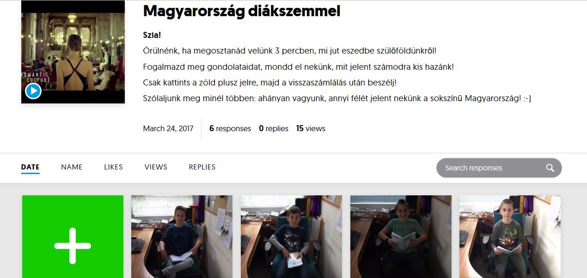Click the 6 responses counter
Screen dimensions: 587x278
coord(230,128)
